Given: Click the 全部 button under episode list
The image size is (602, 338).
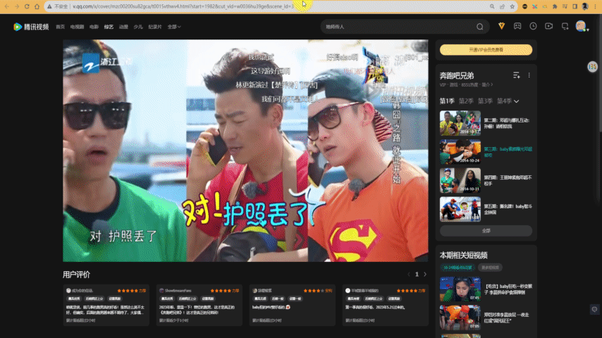Looking at the screenshot, I should 486,230.
